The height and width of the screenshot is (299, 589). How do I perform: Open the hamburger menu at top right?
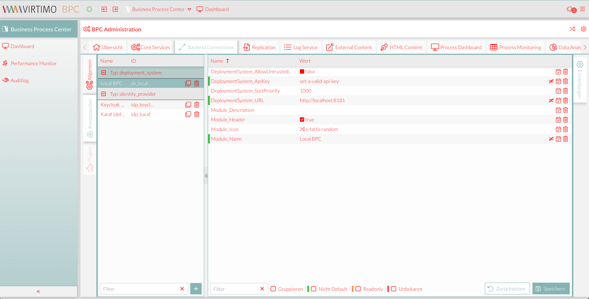tap(583, 9)
